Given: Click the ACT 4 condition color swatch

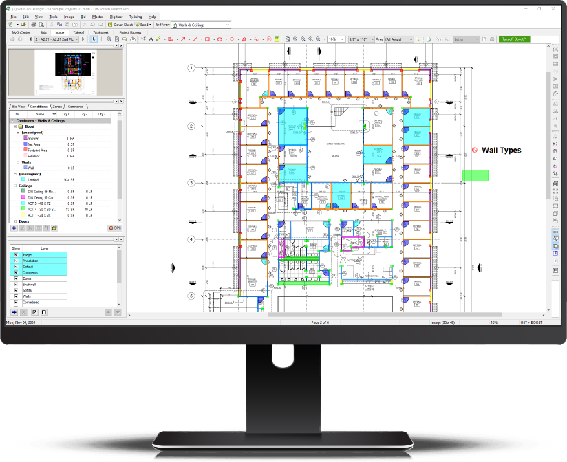Looking at the screenshot, I should point(23,209).
